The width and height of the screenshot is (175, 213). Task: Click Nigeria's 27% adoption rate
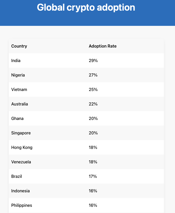pyautogui.click(x=93, y=75)
